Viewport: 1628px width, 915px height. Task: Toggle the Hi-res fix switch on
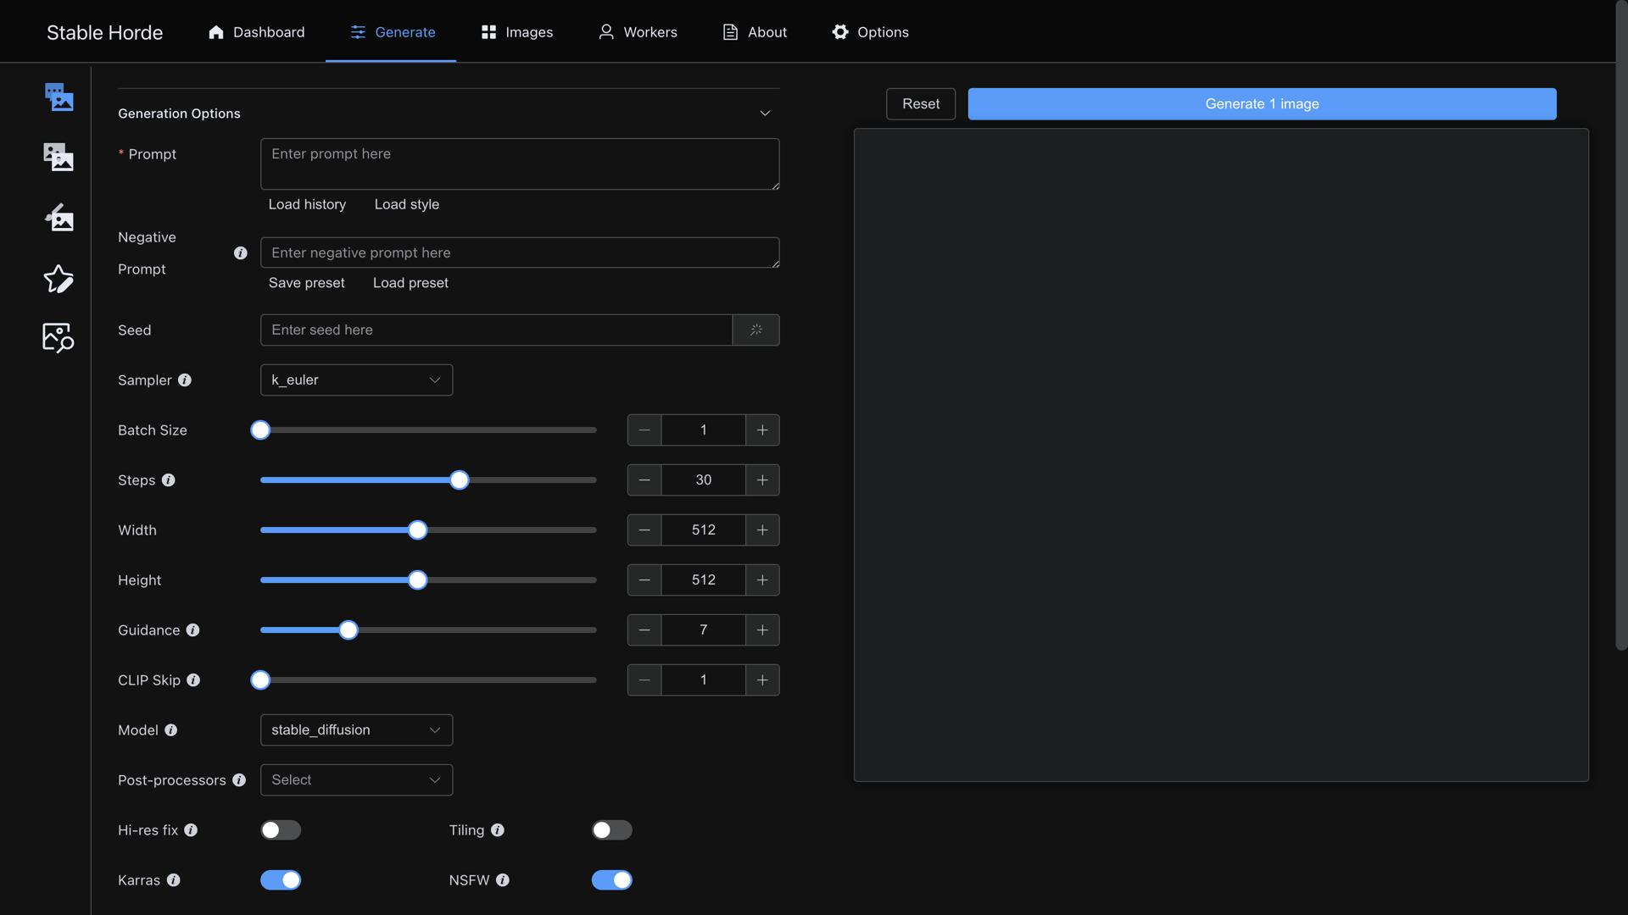tap(281, 829)
